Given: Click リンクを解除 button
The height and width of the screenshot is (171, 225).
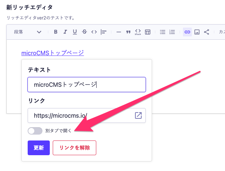Looking at the screenshot, I should point(75,148).
